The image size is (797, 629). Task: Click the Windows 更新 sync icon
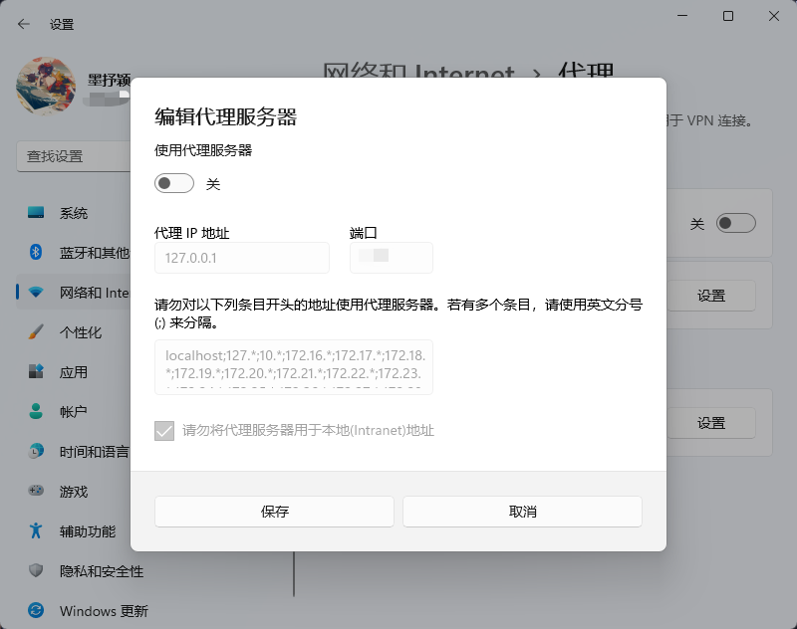click(x=36, y=610)
